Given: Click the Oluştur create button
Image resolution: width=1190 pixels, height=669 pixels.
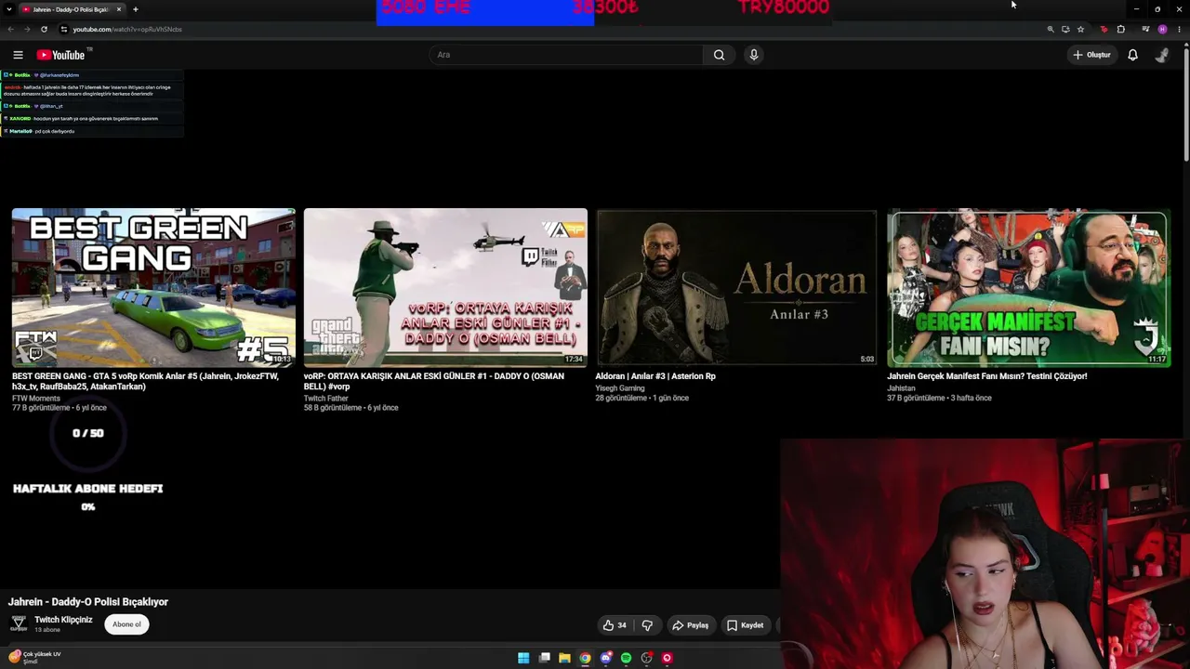Looking at the screenshot, I should (1091, 55).
